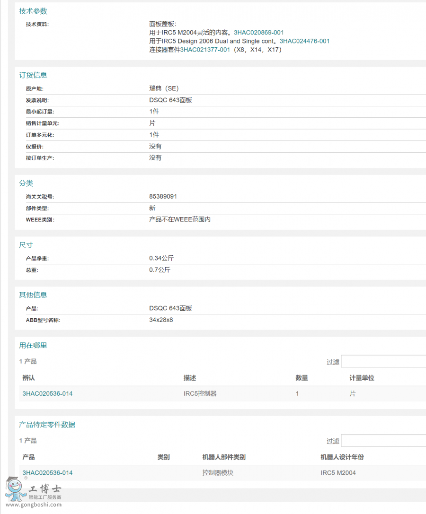Click the 尺寸 section heading
The width and height of the screenshot is (426, 514).
[x=26, y=244]
